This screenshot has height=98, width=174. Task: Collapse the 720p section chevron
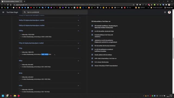78,48
